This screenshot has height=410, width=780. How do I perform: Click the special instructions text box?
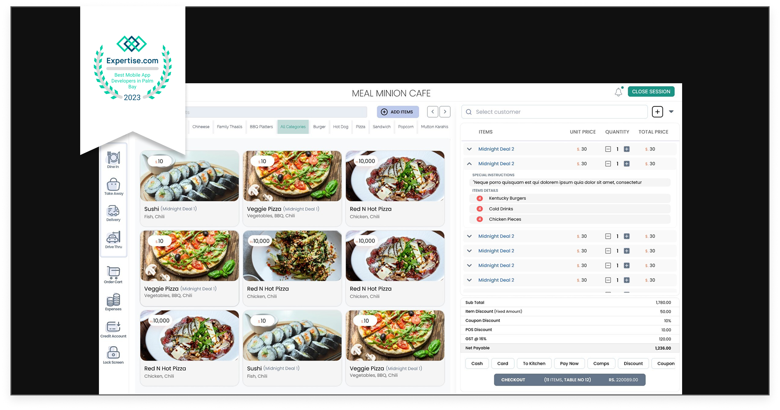[x=570, y=182]
